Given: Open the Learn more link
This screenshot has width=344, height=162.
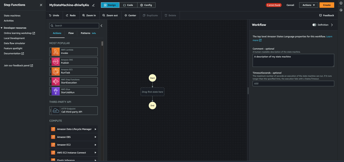Looking at the screenshot, I should pyautogui.click(x=329, y=36).
